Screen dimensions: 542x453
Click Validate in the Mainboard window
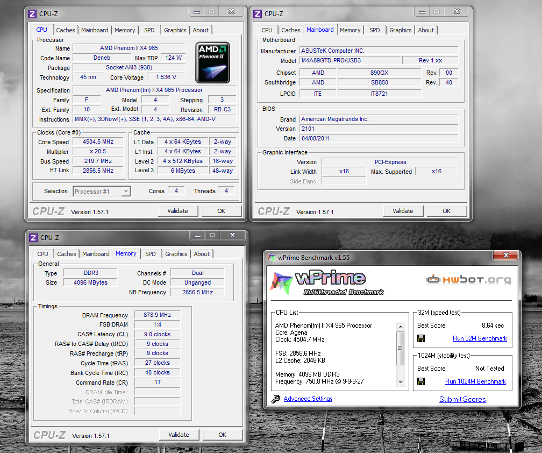pos(403,211)
